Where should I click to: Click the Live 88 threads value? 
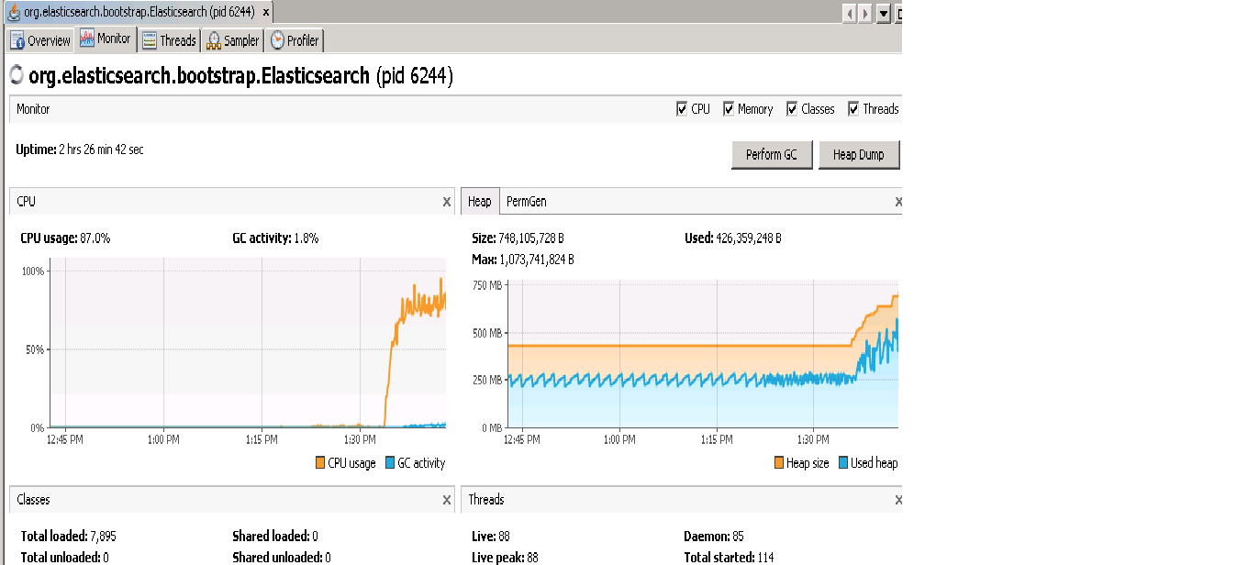[506, 537]
